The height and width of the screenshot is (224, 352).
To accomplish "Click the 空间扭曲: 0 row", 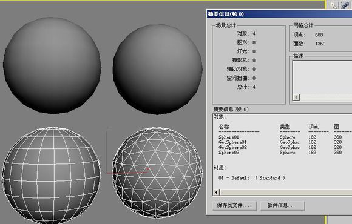I will [x=241, y=78].
